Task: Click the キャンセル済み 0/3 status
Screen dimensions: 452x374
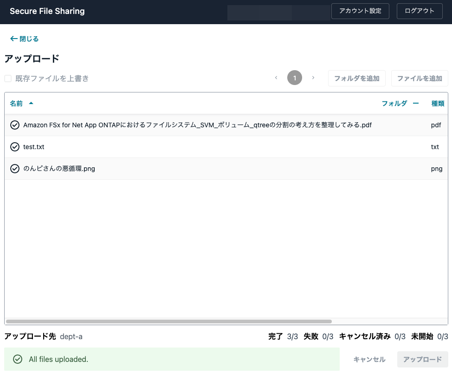Action: pos(372,336)
